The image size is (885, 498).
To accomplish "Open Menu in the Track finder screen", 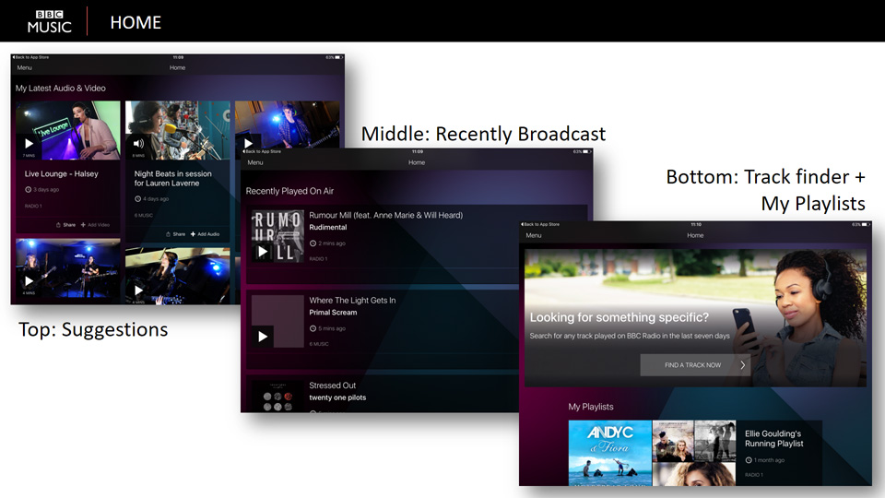I will 534,235.
